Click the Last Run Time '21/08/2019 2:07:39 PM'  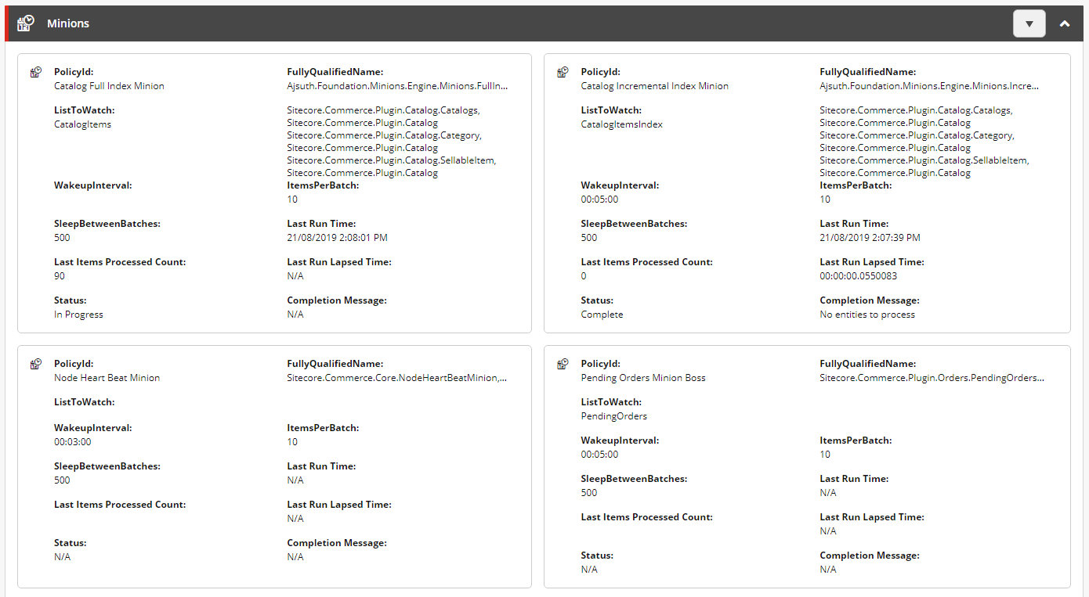click(870, 238)
